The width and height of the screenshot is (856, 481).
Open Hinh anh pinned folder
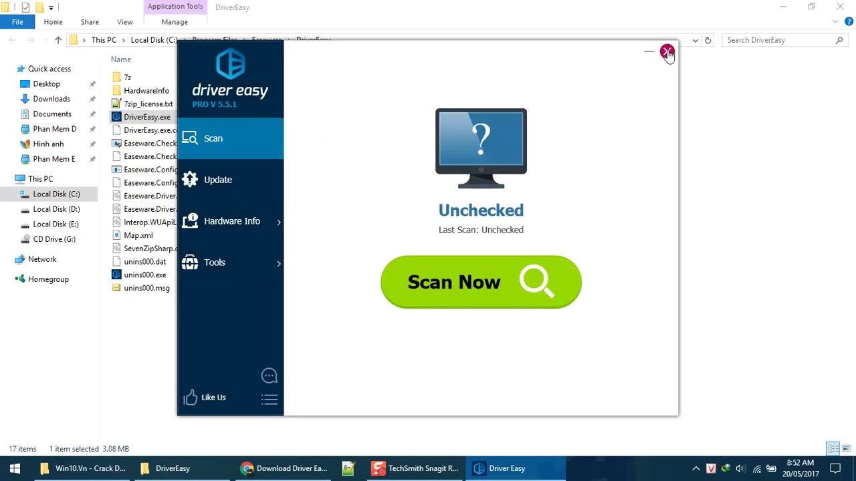pos(48,144)
